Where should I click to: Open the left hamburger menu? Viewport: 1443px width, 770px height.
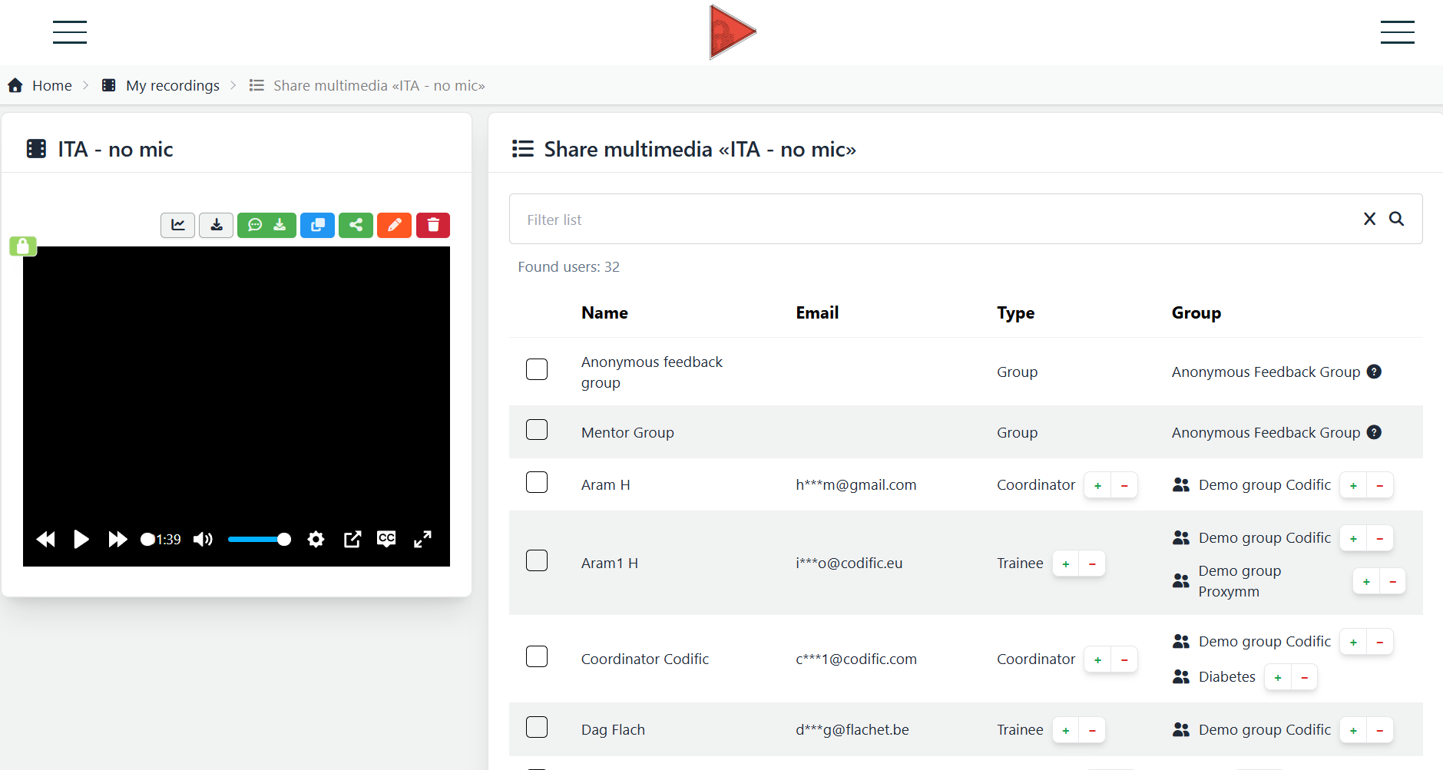click(x=70, y=32)
